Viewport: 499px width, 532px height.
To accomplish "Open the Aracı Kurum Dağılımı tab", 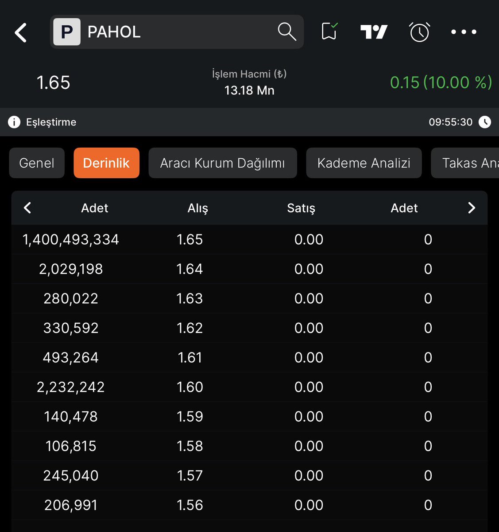I will pyautogui.click(x=223, y=163).
